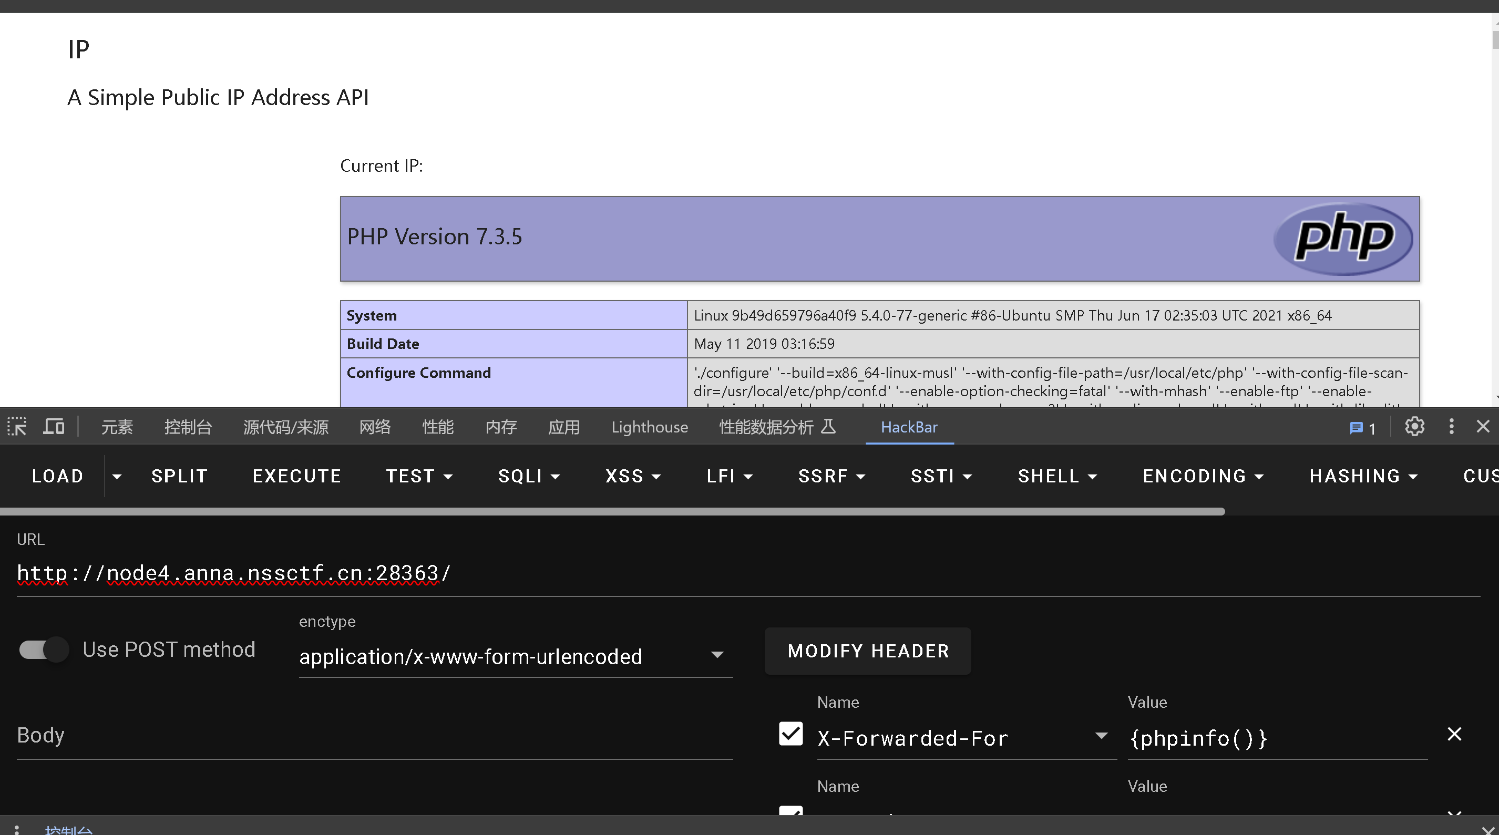Open DevTools settings gear icon
Image resolution: width=1499 pixels, height=835 pixels.
(1414, 427)
